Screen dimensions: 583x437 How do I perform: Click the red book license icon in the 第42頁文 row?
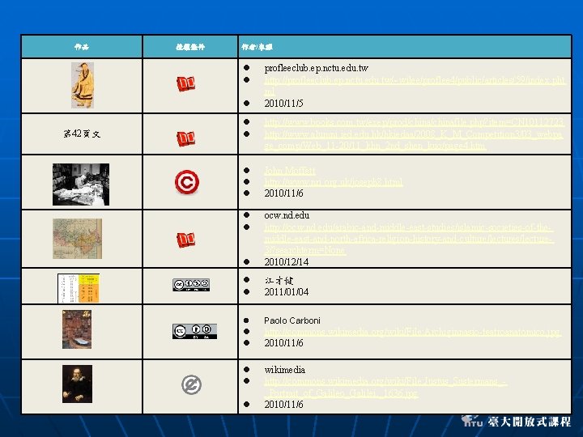point(186,138)
